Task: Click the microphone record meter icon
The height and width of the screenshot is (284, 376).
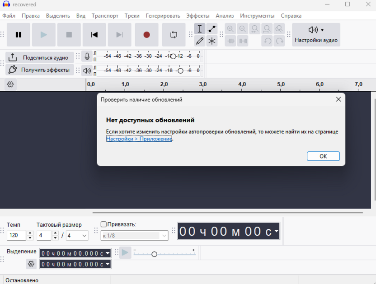Action: click(87, 57)
